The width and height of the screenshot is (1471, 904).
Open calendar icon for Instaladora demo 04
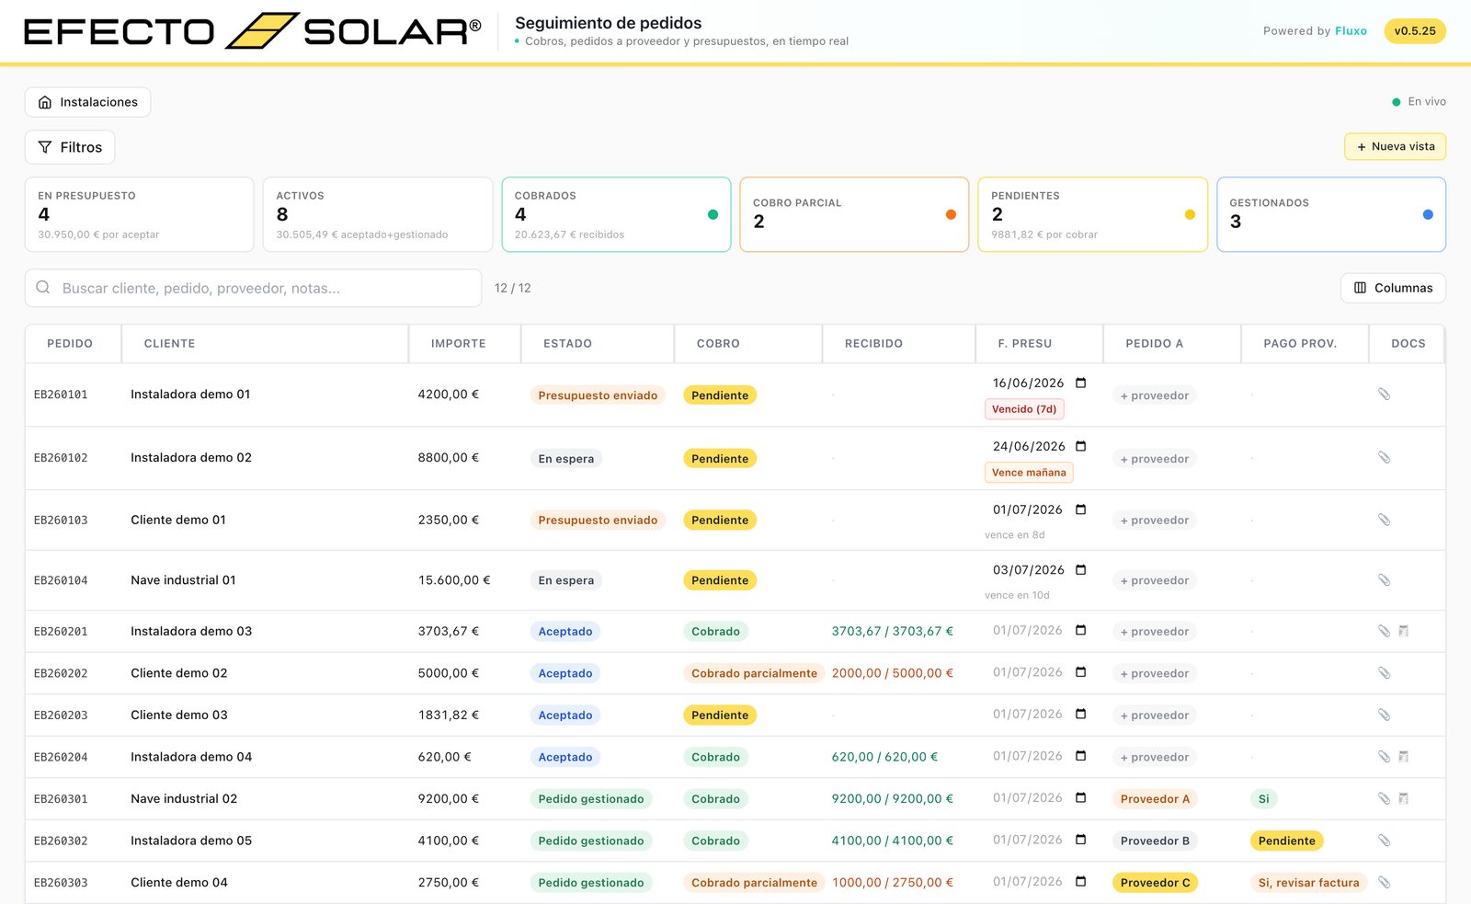[1081, 756]
